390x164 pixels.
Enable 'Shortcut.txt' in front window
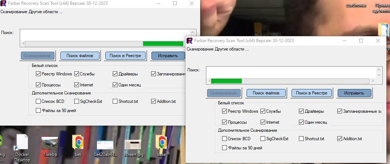coord(301,139)
